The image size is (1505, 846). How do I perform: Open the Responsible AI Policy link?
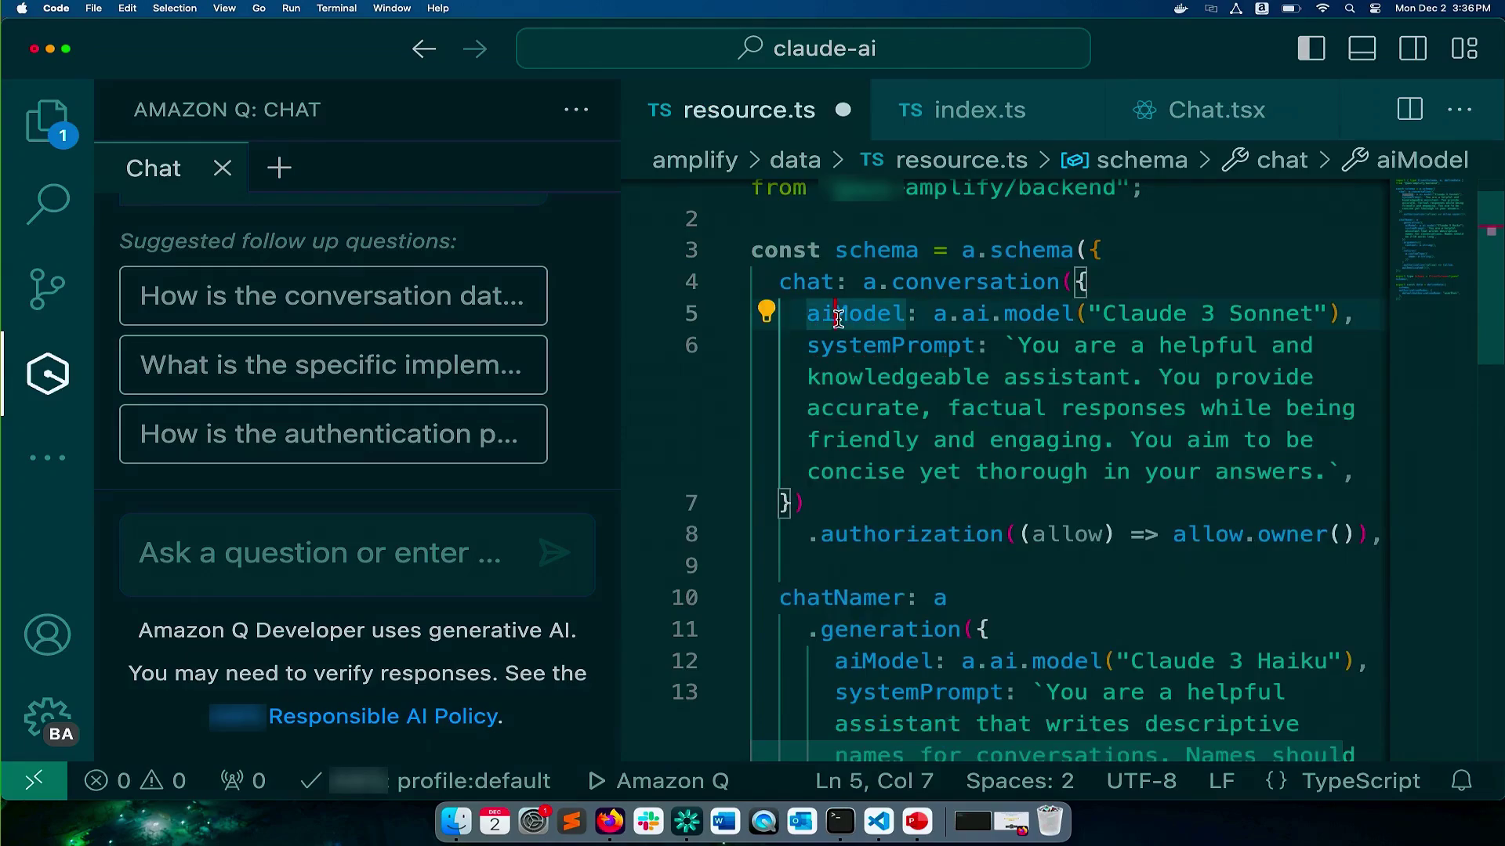click(x=383, y=717)
